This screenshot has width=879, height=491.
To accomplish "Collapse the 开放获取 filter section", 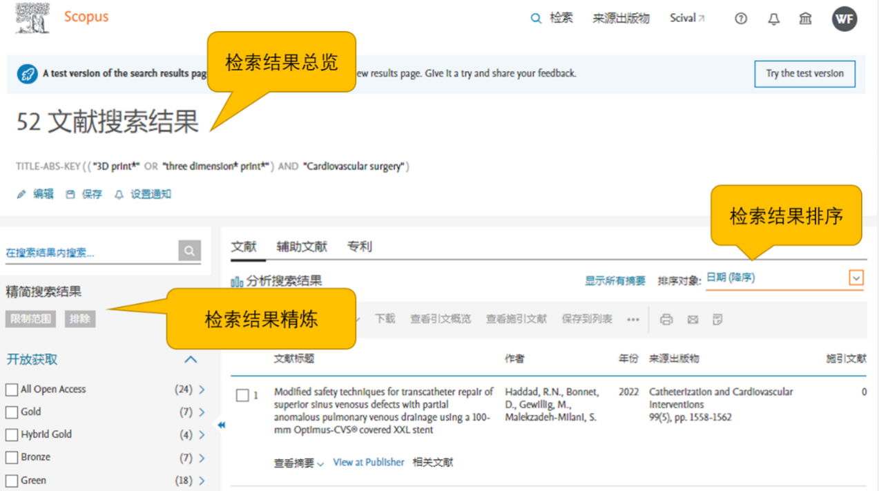I will (191, 360).
